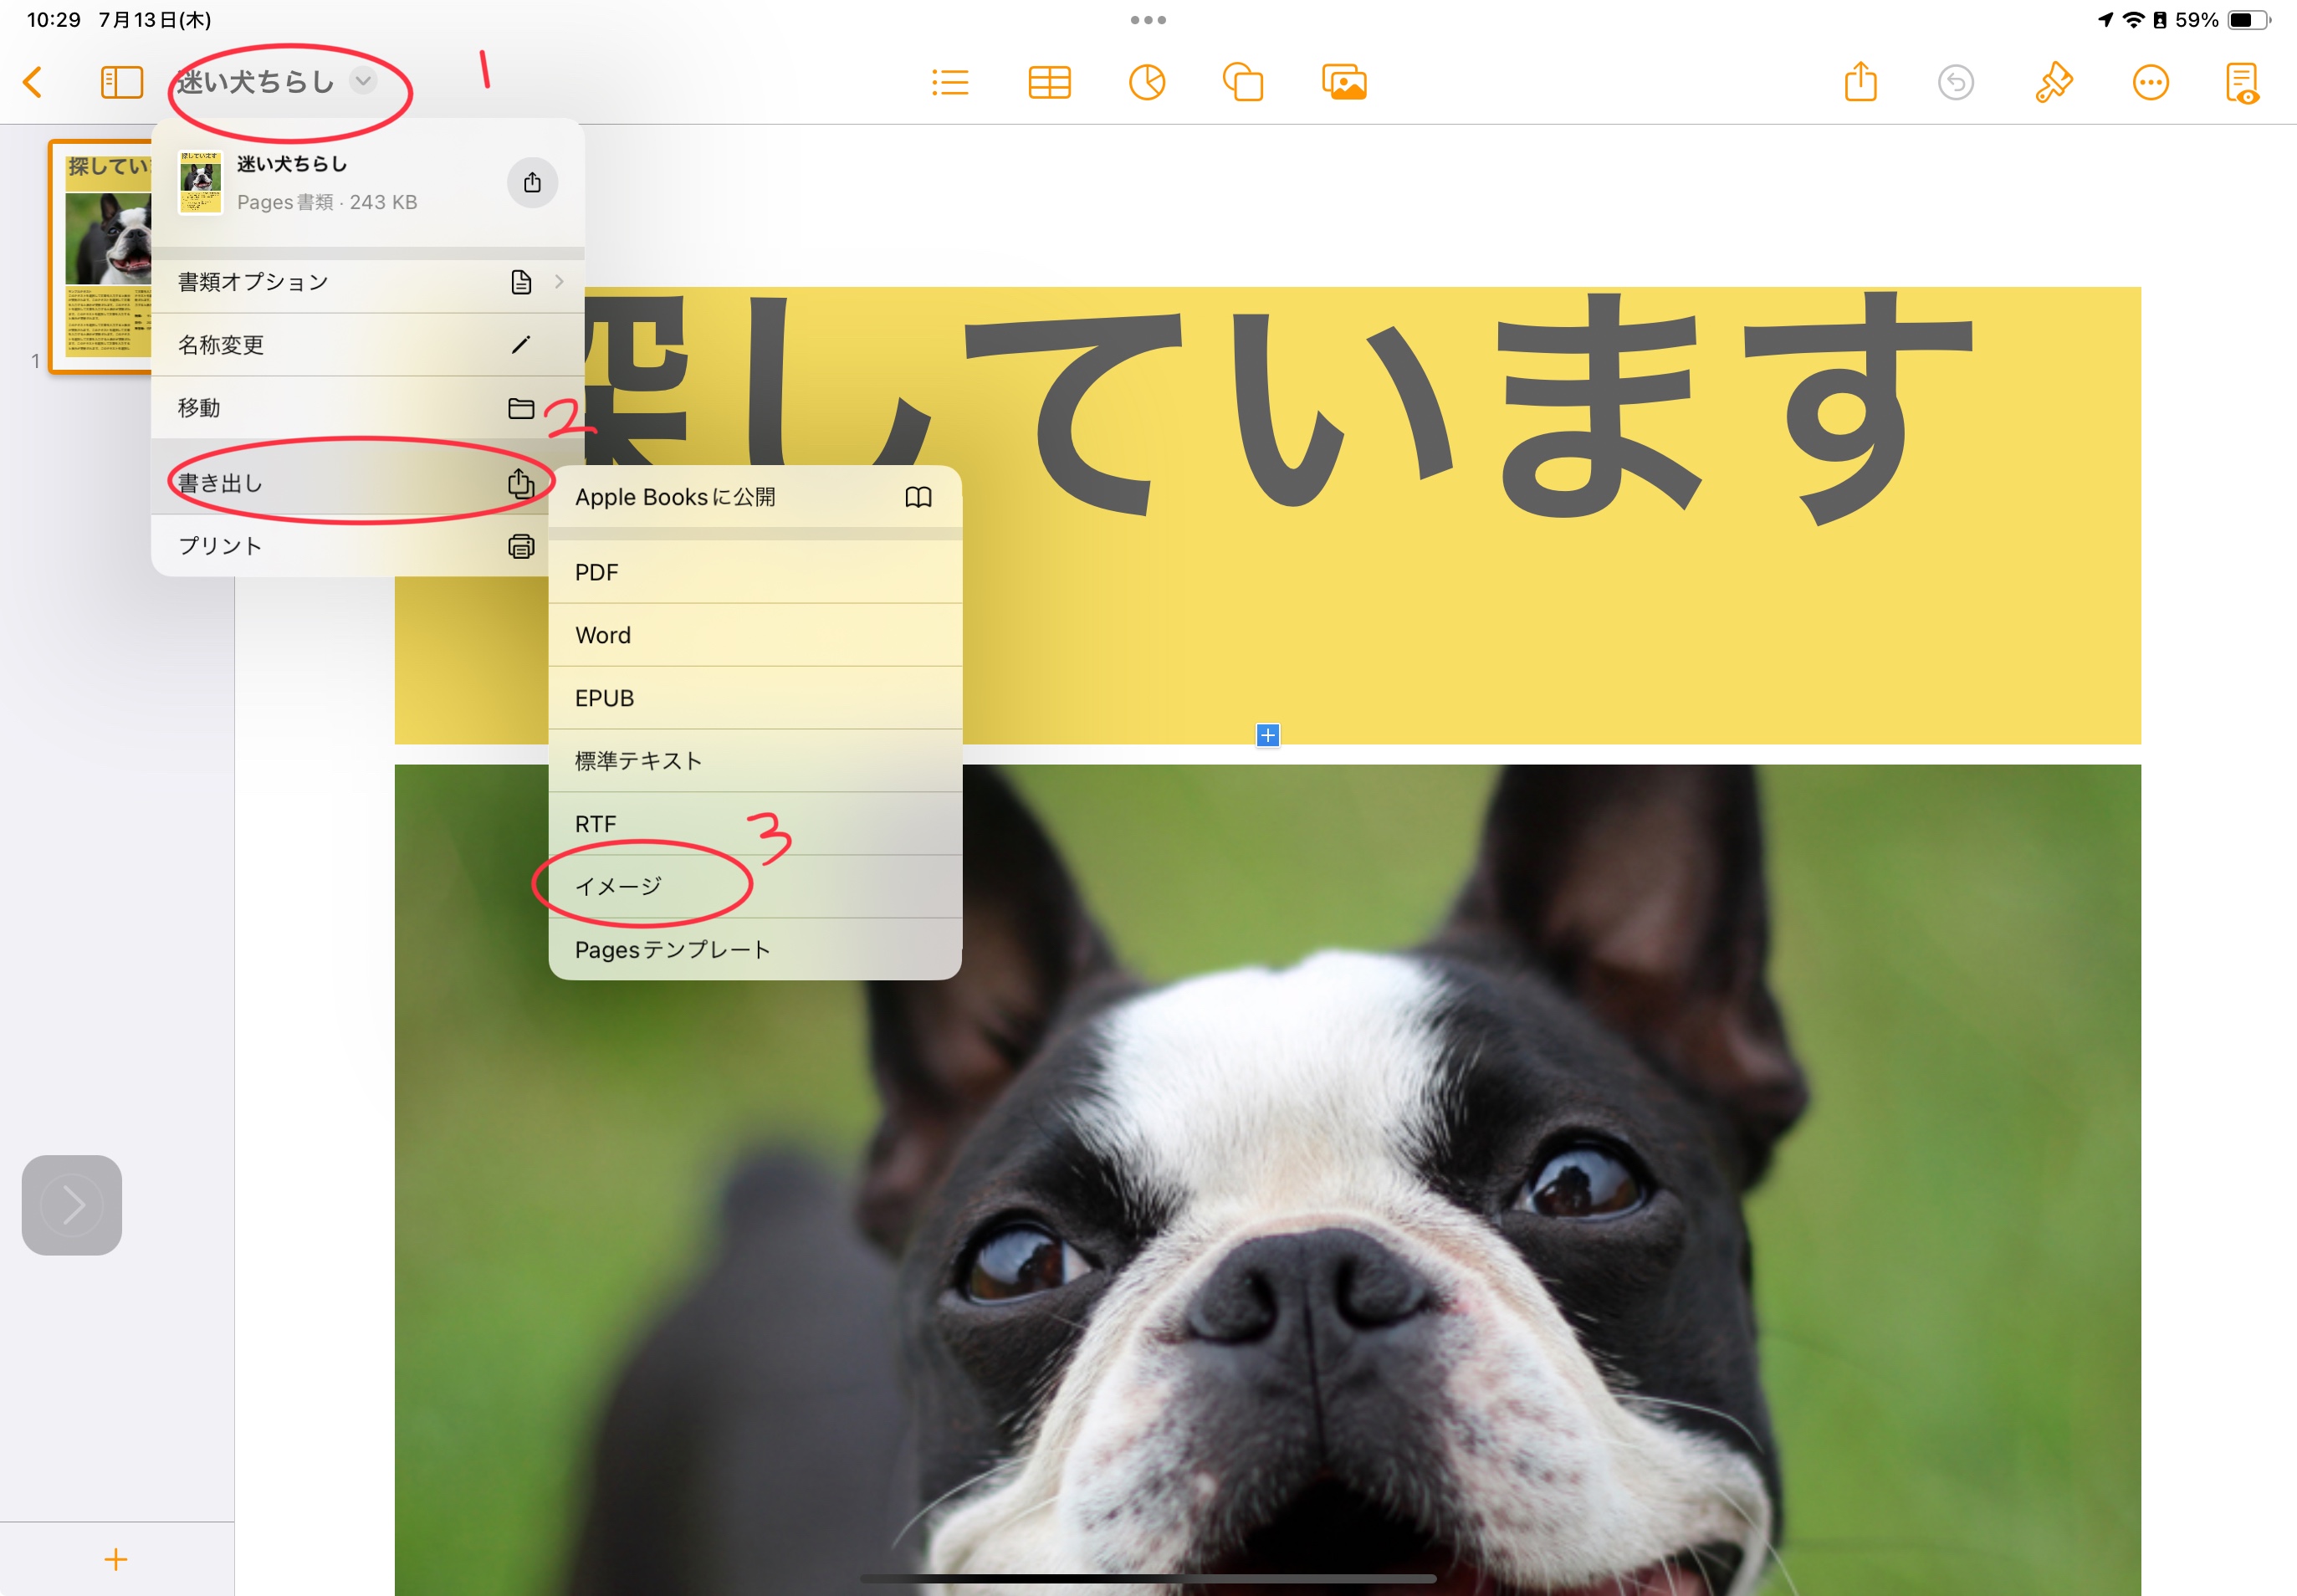
Task: Choose PDF export format
Action: tap(755, 572)
